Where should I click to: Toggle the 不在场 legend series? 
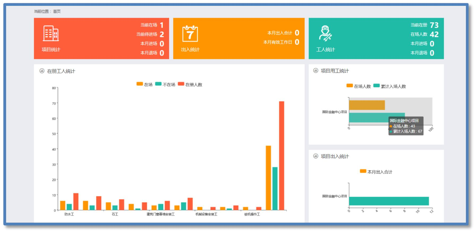[165, 84]
